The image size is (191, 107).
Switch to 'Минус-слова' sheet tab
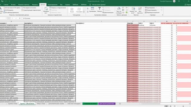point(41,104)
